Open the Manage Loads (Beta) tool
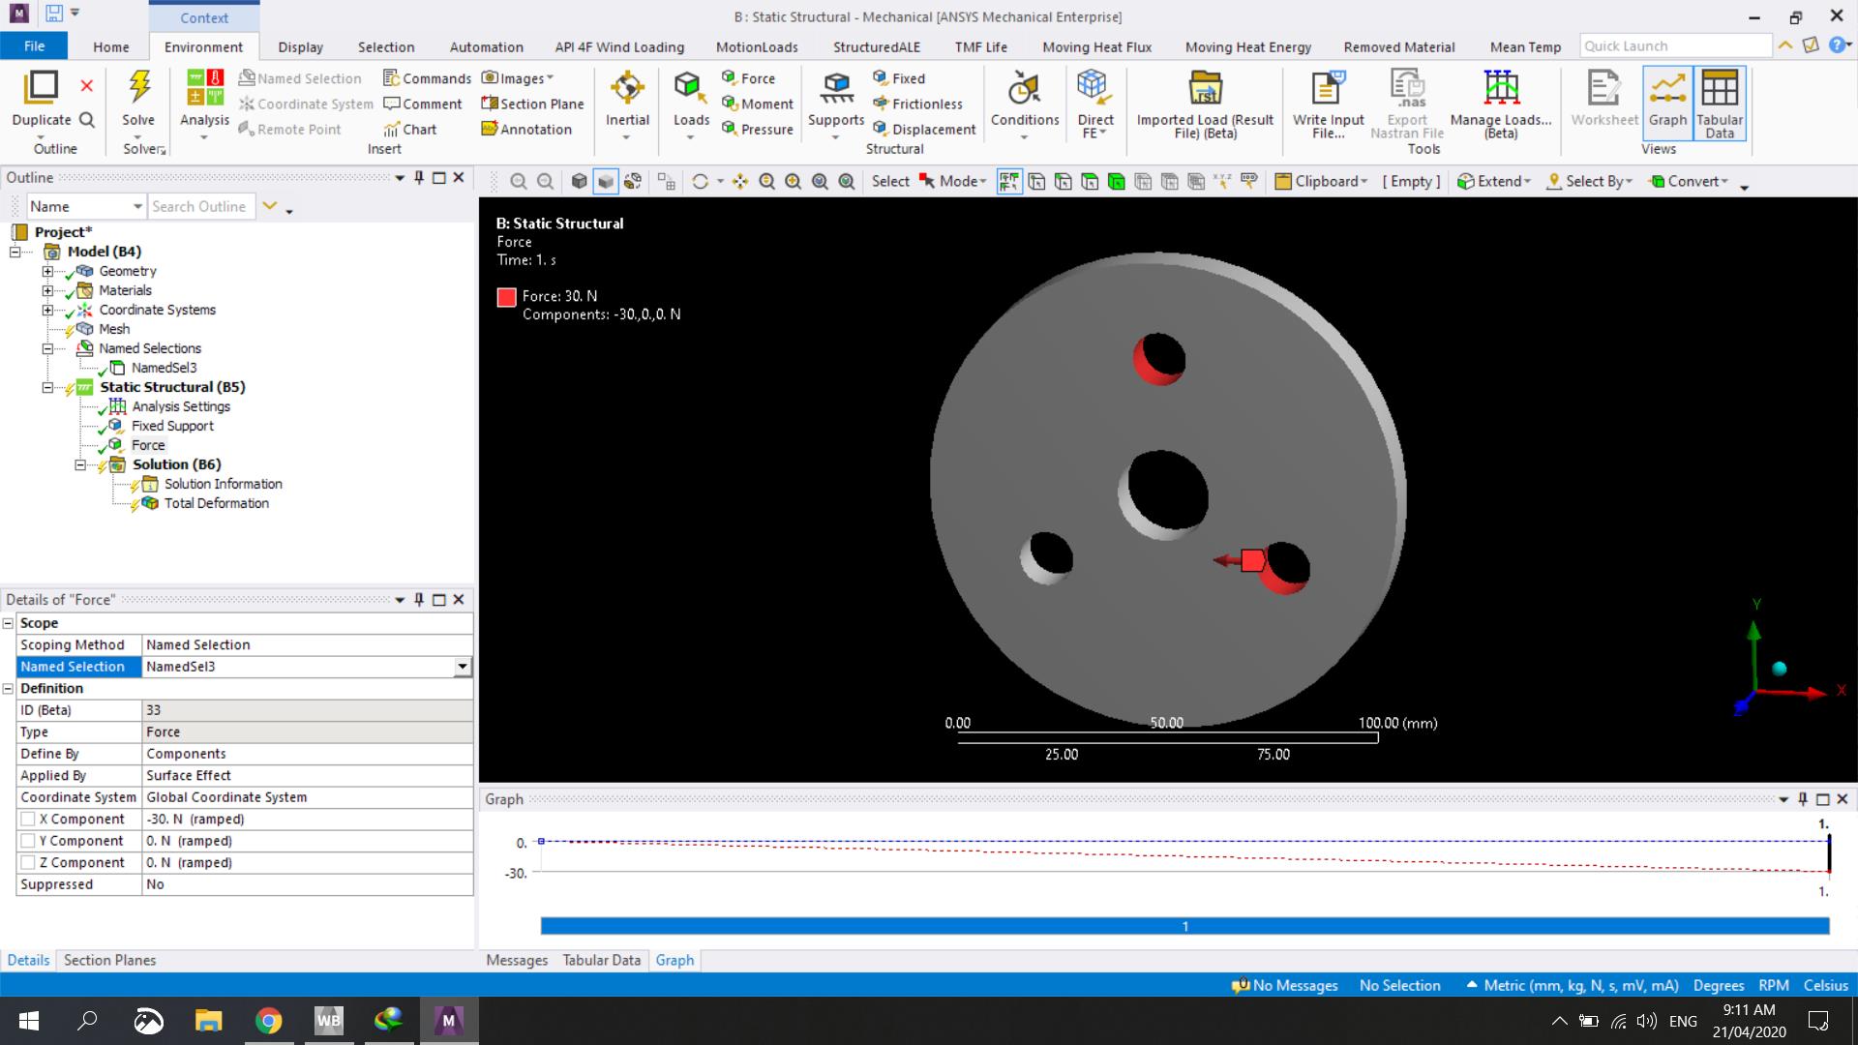 coord(1500,89)
